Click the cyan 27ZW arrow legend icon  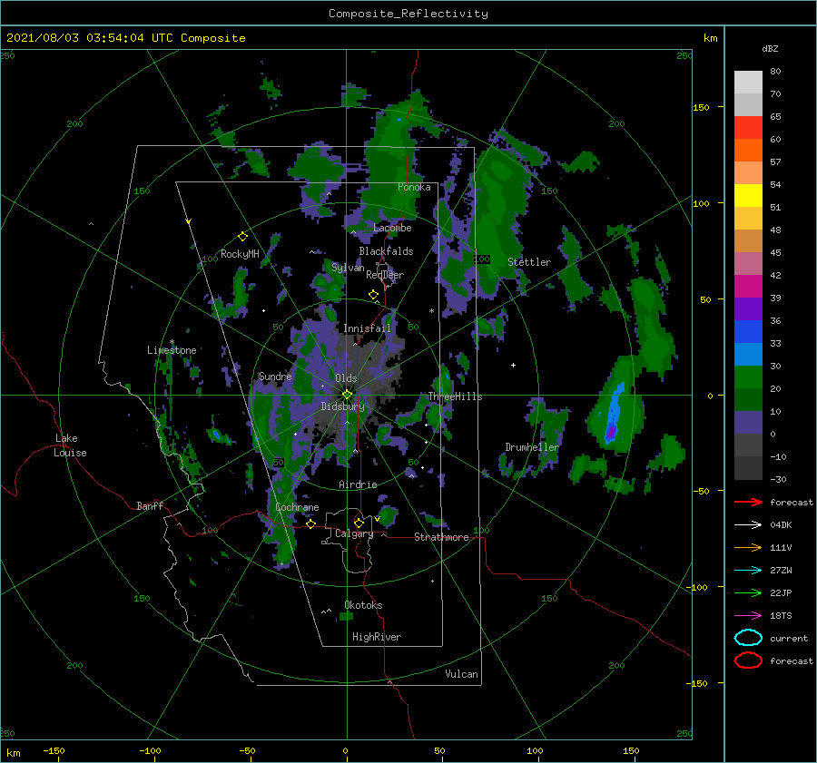(x=748, y=571)
